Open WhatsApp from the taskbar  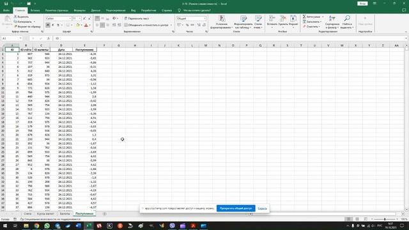click(x=47, y=226)
